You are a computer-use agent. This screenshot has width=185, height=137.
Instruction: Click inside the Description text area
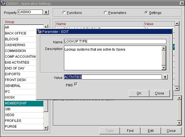[113, 58]
